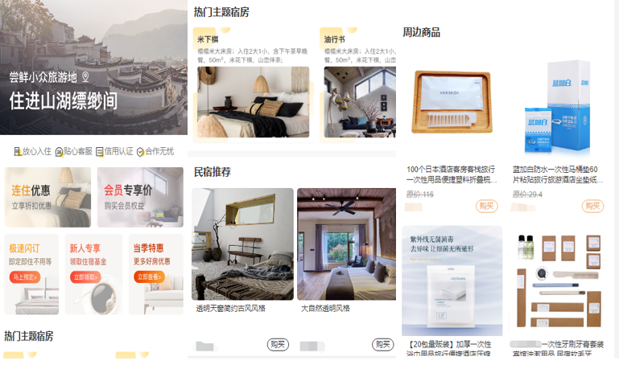The height and width of the screenshot is (365, 619).
Task: Click the 立即领取 button under 新人专享
Action: click(x=85, y=277)
